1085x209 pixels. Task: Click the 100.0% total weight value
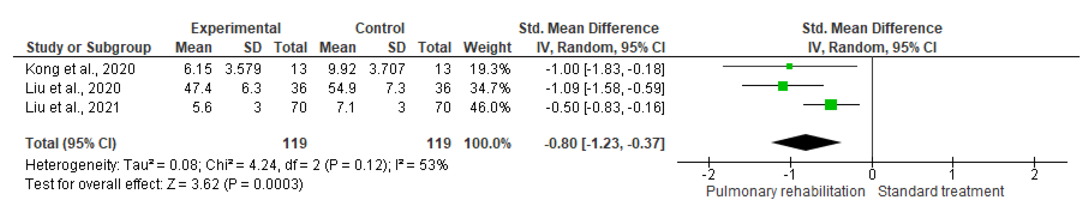(x=487, y=143)
